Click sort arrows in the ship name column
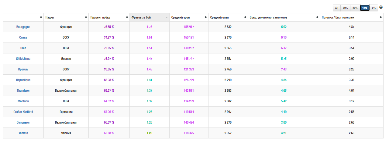The height and width of the screenshot is (143, 389). 41,18
